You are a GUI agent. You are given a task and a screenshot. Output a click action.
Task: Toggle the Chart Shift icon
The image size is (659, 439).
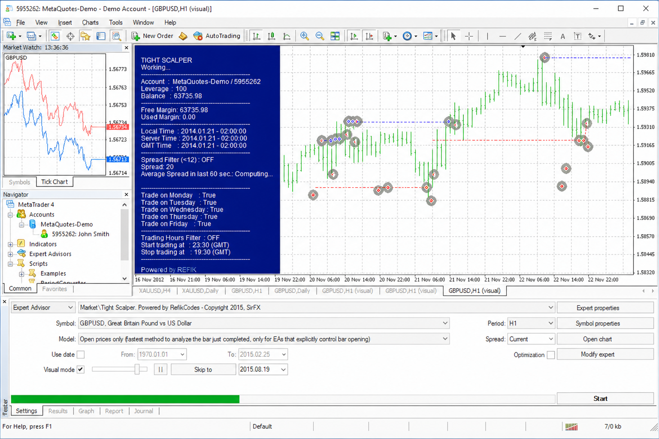coord(369,36)
